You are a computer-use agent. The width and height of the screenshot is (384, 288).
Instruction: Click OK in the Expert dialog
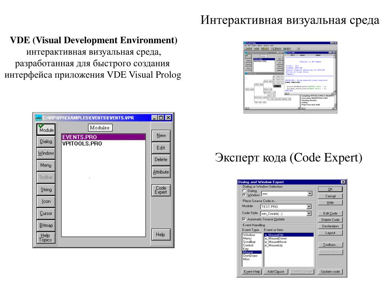(330, 189)
